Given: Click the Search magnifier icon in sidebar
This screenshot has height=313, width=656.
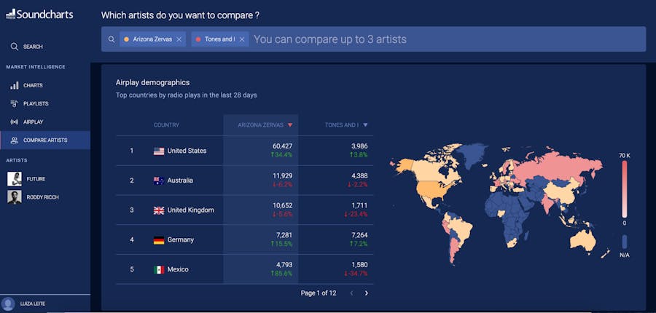Looking at the screenshot, I should click(x=15, y=47).
